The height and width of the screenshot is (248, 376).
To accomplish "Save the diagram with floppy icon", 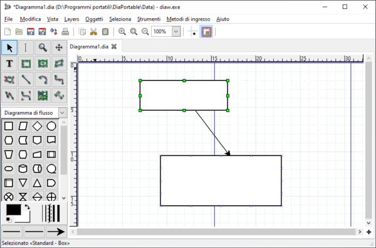I will (x=31, y=32).
